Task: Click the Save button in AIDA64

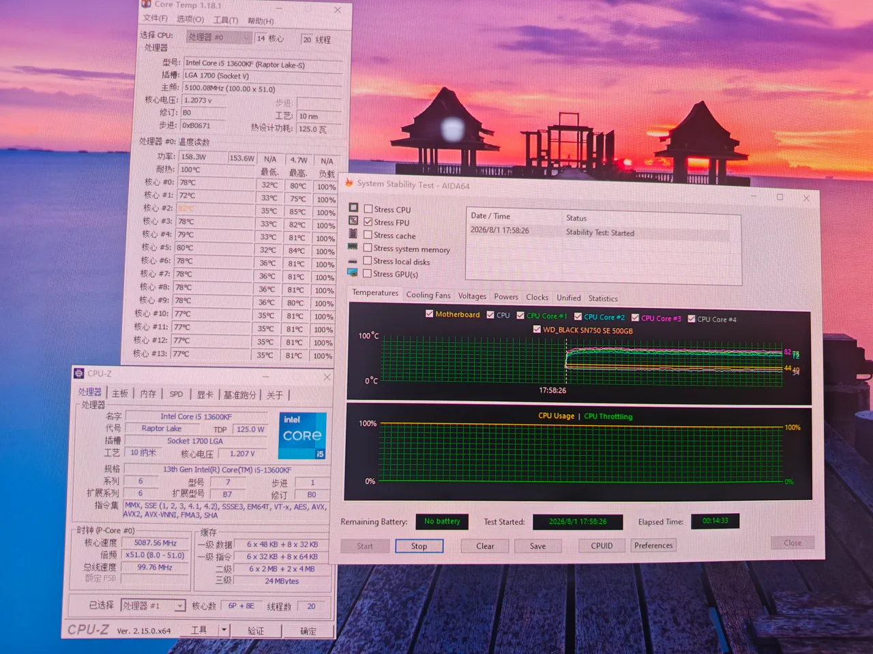Action: click(537, 546)
